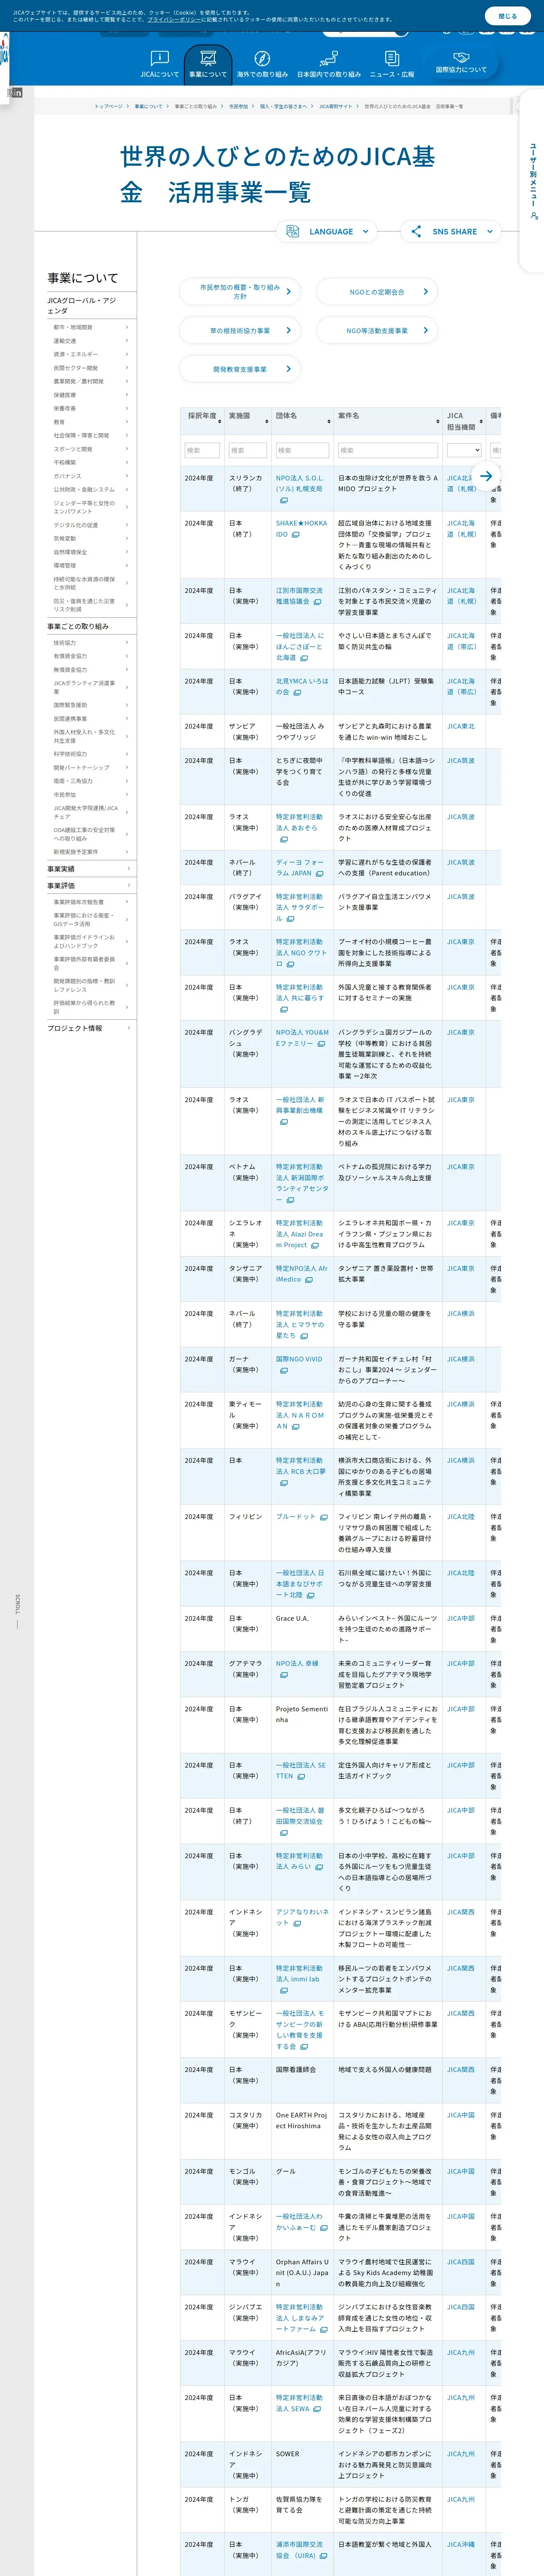Expand 事業実績 in the sidebar
The height and width of the screenshot is (2576, 544).
coord(89,869)
